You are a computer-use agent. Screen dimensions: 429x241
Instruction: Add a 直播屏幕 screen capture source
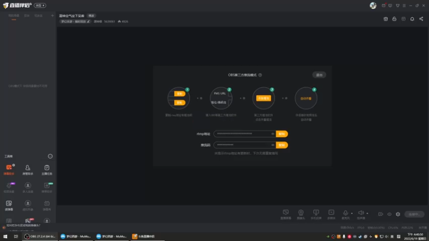pos(286,215)
